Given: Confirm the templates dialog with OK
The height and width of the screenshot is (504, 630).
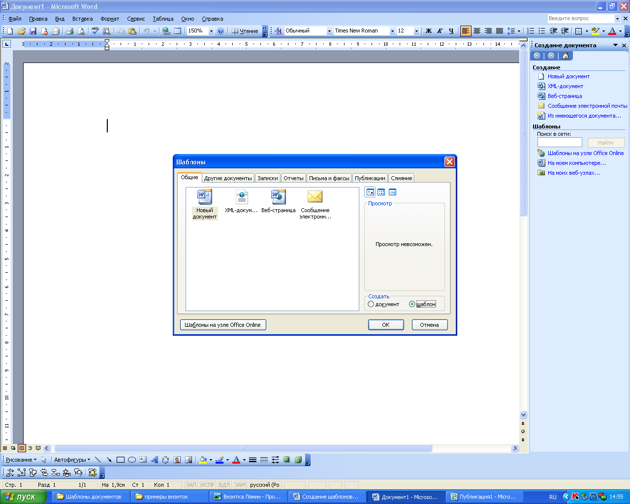Looking at the screenshot, I should 386,325.
